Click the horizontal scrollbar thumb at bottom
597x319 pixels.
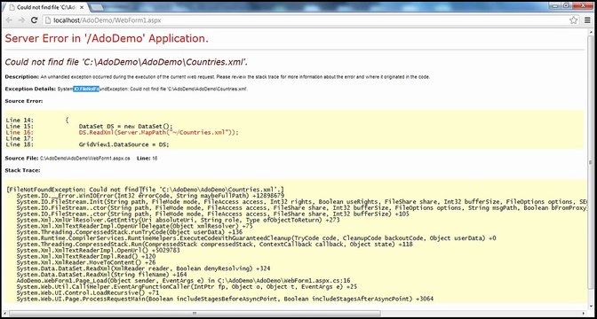(x=195, y=314)
